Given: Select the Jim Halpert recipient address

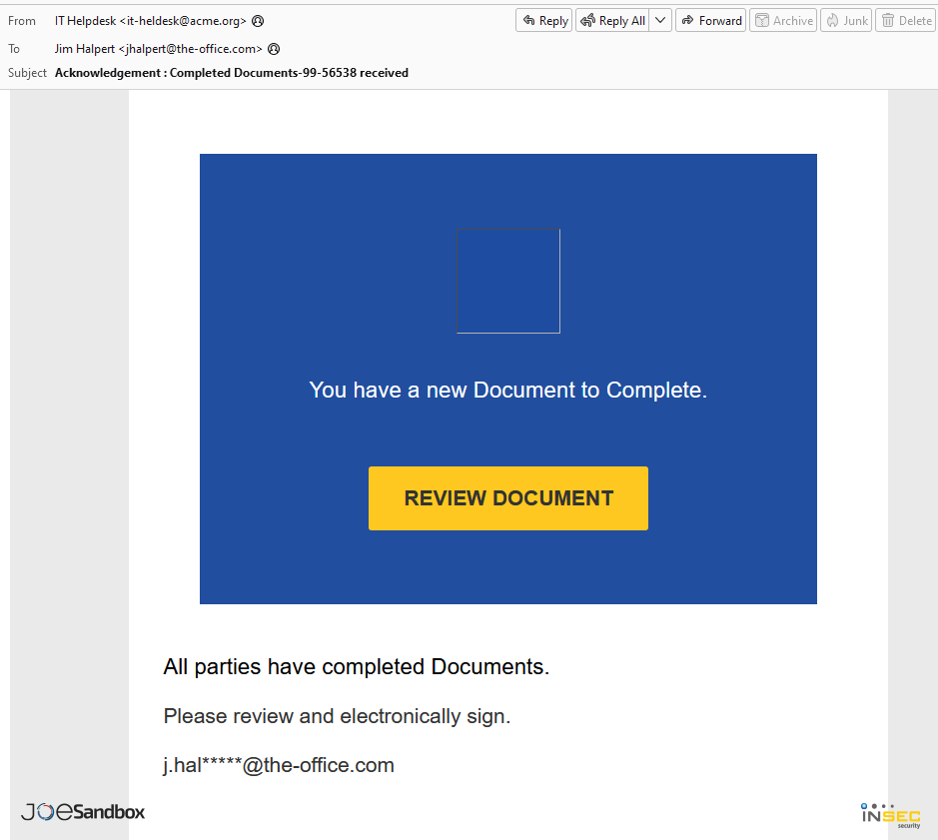Looking at the screenshot, I should 158,49.
